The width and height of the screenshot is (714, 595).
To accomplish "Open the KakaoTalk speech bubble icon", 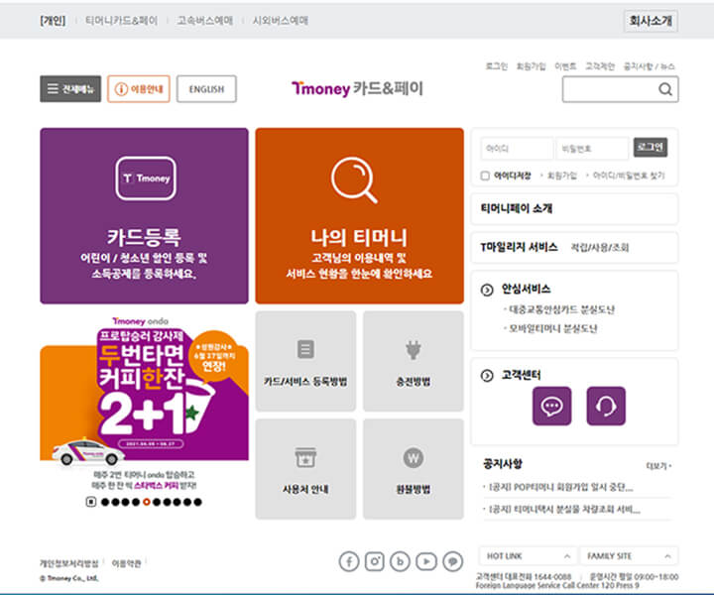I will point(452,561).
